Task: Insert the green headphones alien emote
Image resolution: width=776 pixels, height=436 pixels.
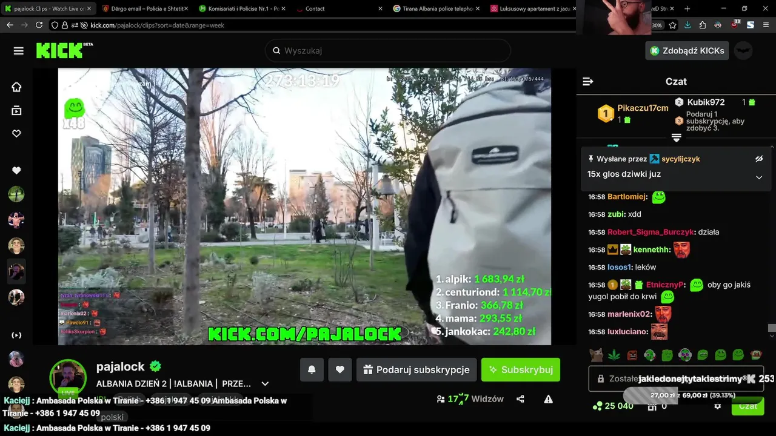Action: point(649,354)
